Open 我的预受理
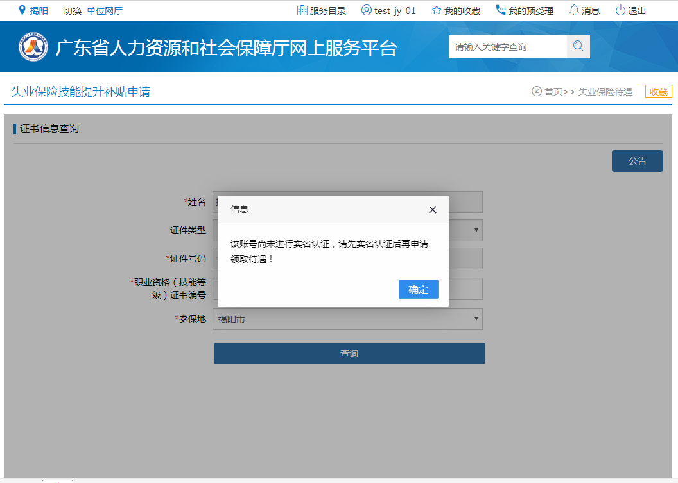The width and height of the screenshot is (678, 483). 531,11
